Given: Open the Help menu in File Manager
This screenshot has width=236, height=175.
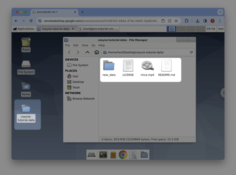Looking at the screenshot, I should (x=101, y=45).
